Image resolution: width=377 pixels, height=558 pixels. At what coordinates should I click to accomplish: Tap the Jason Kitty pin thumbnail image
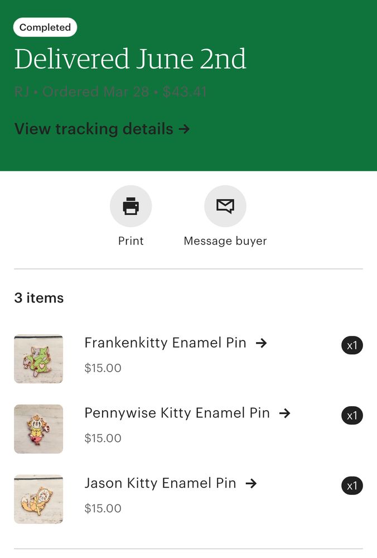pyautogui.click(x=38, y=499)
